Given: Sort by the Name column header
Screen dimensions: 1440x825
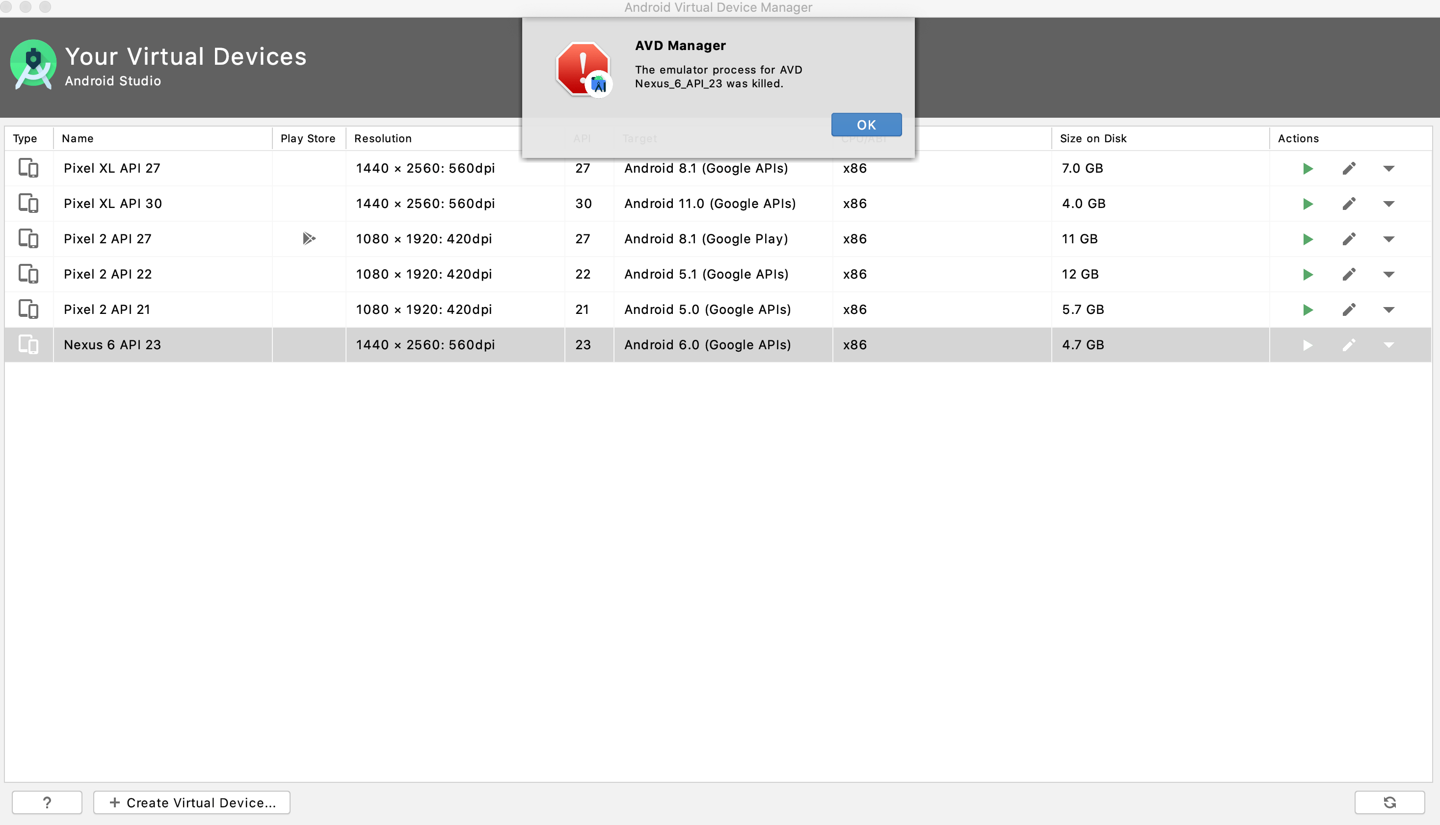Looking at the screenshot, I should (78, 138).
